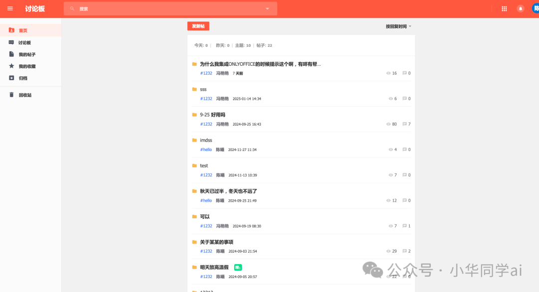Open the notifications bell icon

coord(521,9)
